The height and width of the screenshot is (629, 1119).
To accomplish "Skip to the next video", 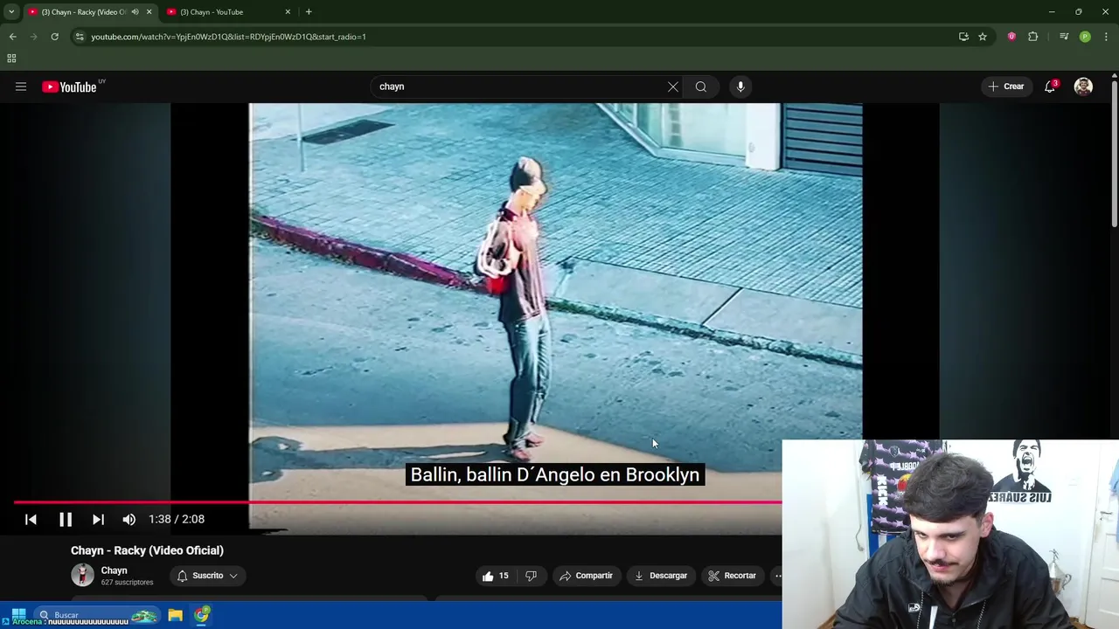I will [98, 519].
